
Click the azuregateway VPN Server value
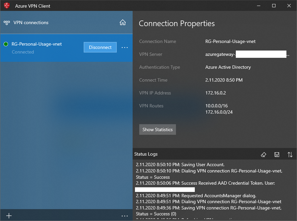pyautogui.click(x=247, y=54)
